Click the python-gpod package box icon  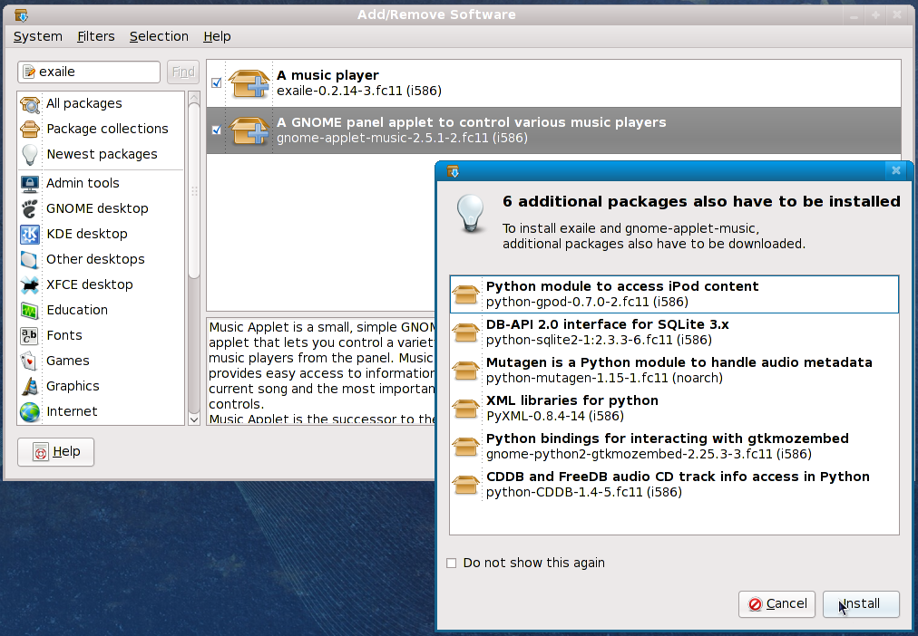(x=466, y=294)
